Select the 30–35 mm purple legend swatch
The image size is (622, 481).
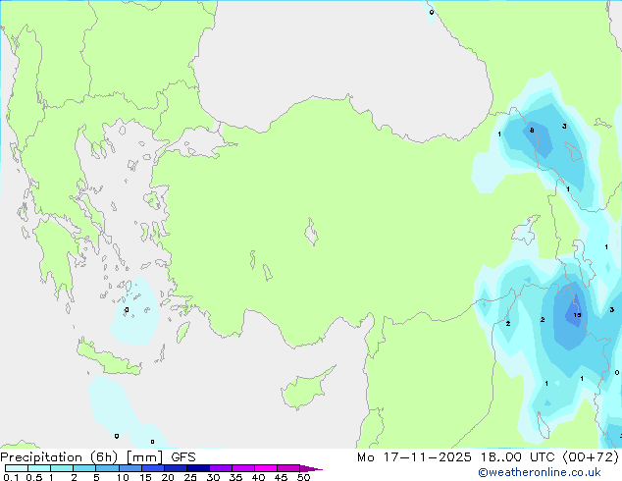(x=220, y=468)
